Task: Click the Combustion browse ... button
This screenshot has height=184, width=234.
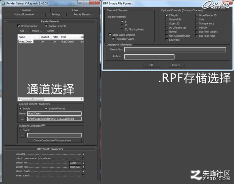Action: click(x=22, y=136)
